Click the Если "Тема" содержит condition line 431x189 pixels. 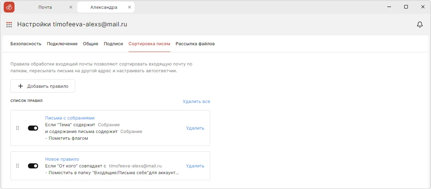pyautogui.click(x=82, y=125)
